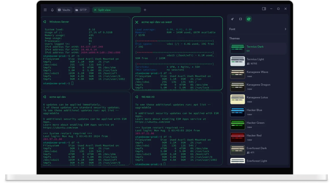Click the 'Services:' label
Viewport: 333px width, 189px height.
142,67
